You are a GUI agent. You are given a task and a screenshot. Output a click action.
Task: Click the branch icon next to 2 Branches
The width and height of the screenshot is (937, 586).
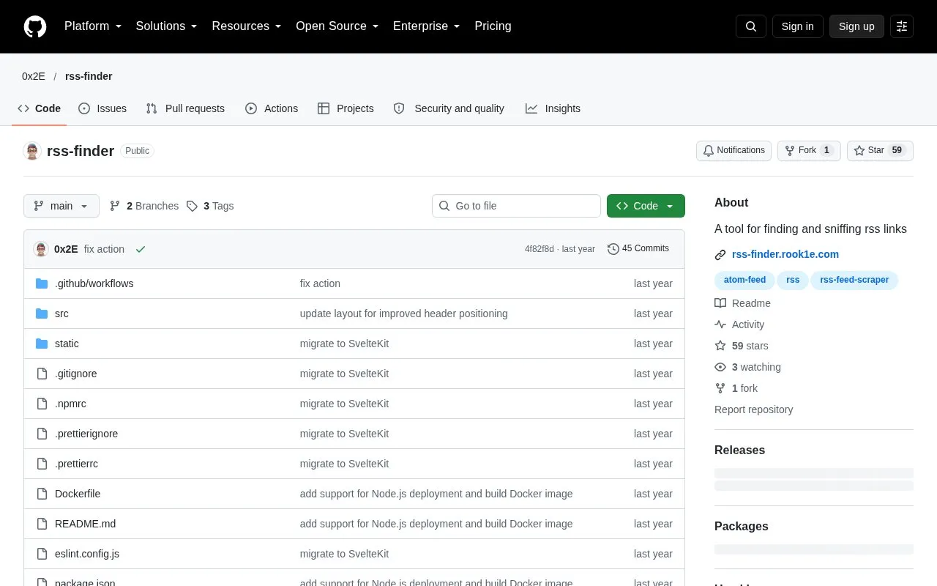(x=115, y=206)
